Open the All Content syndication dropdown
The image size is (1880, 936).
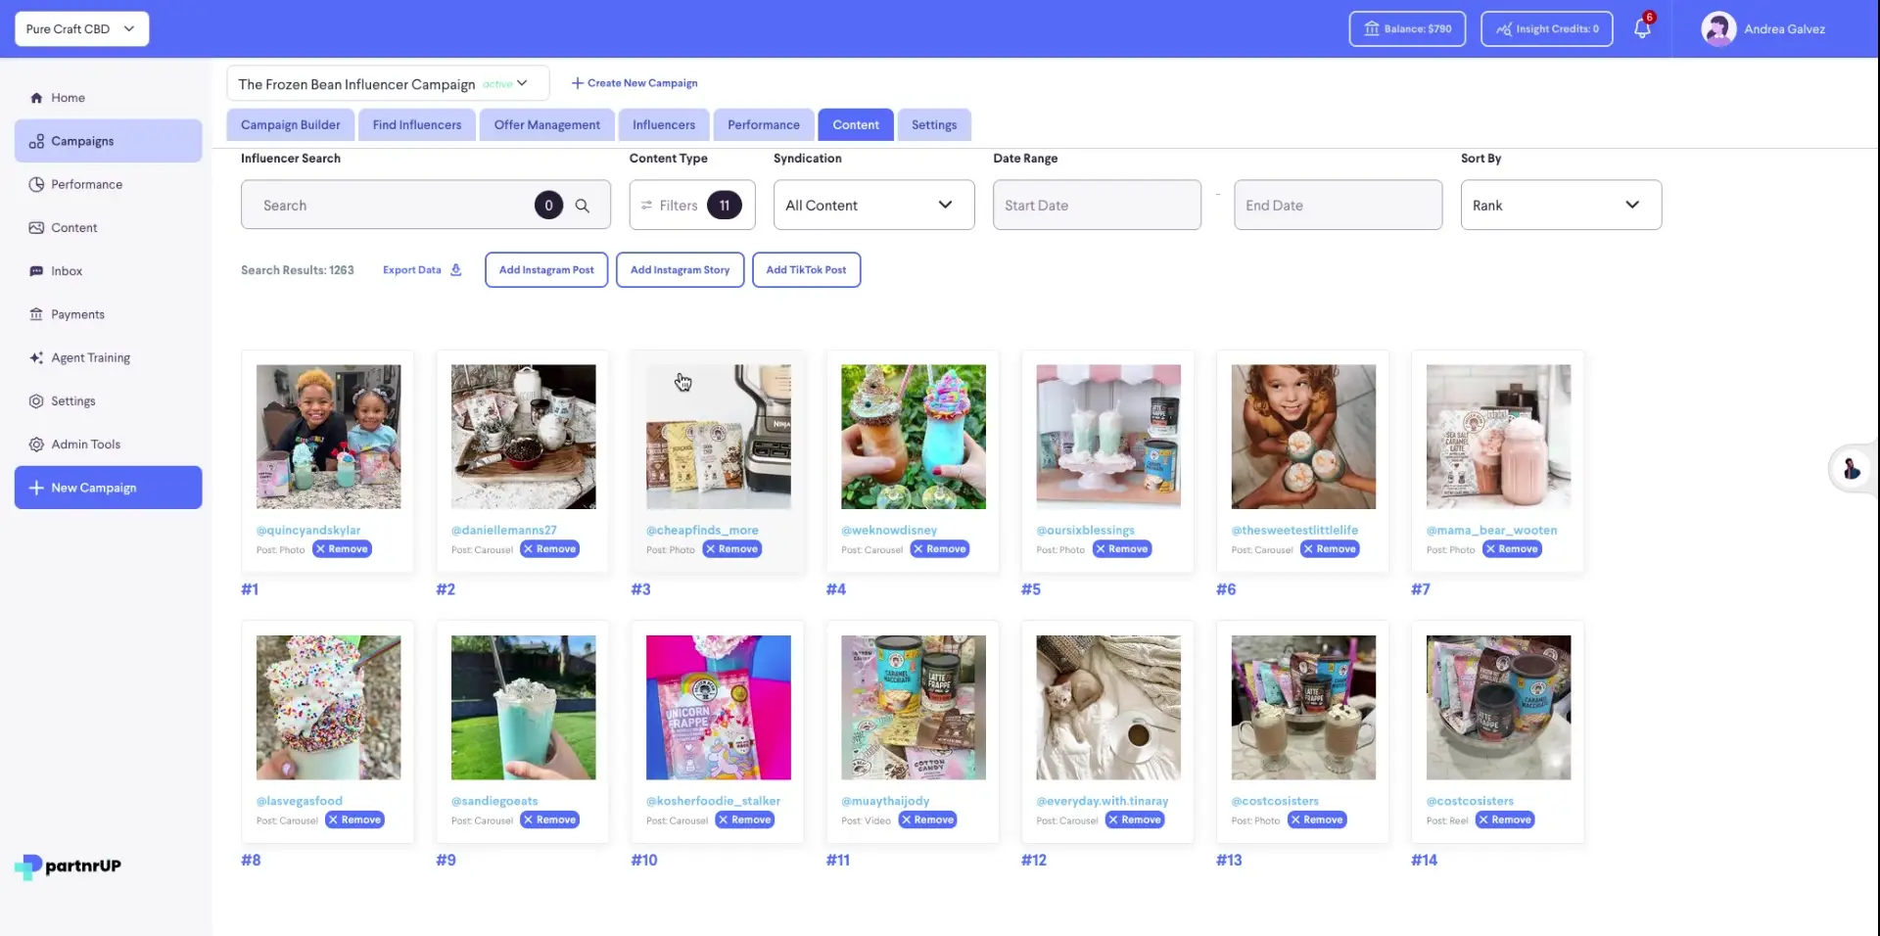872,205
